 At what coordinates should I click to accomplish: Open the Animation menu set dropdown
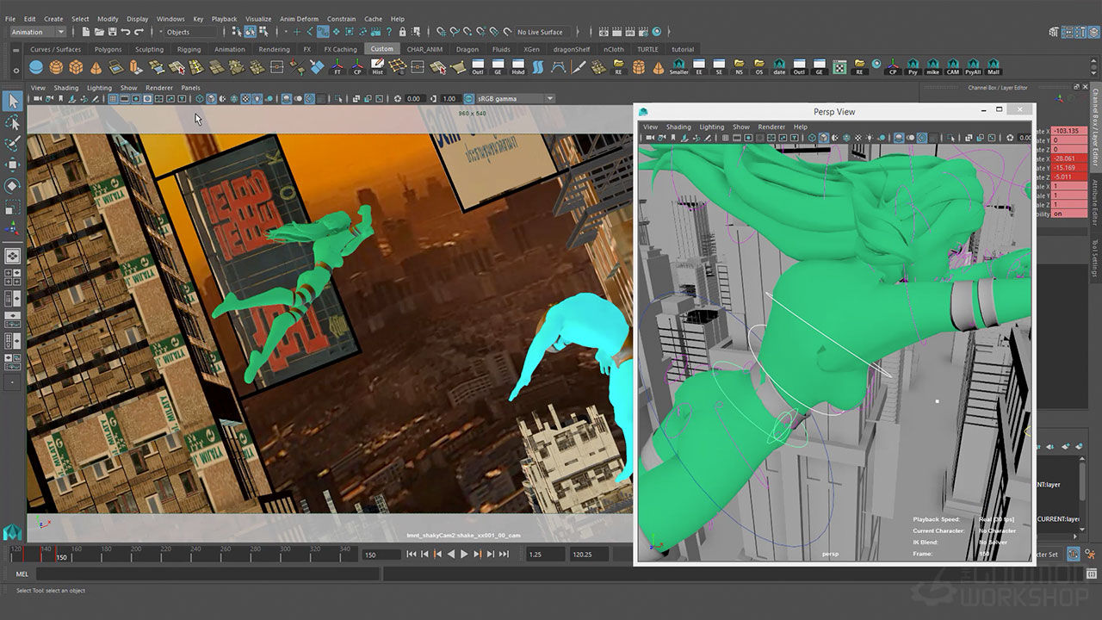pyautogui.click(x=37, y=32)
